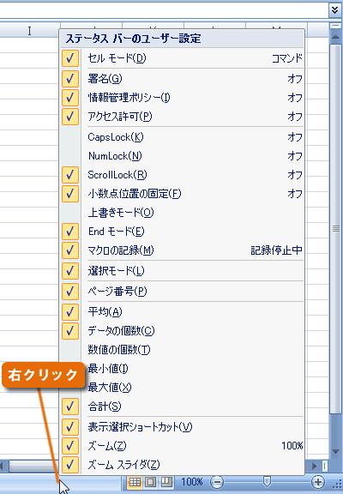343x494 pixels.
Task: Toggle 情報管理ポリシー(I) option
Action: pyautogui.click(x=182, y=98)
